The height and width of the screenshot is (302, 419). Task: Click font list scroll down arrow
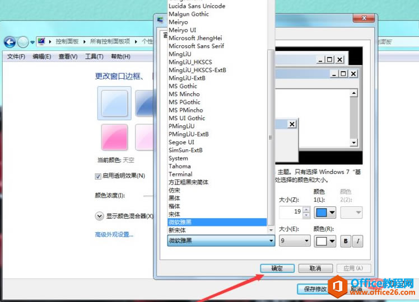pos(271,230)
